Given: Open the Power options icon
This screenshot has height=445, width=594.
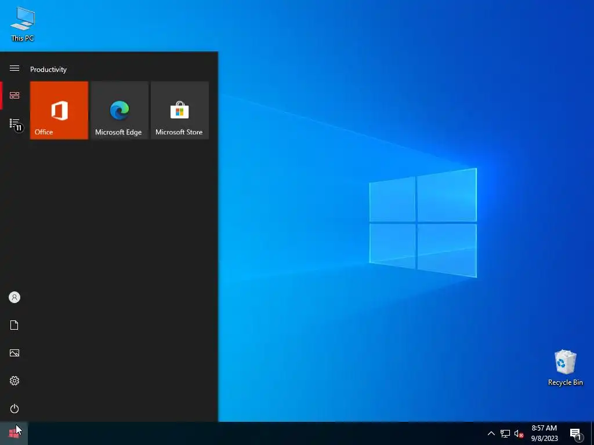Looking at the screenshot, I should [x=15, y=408].
